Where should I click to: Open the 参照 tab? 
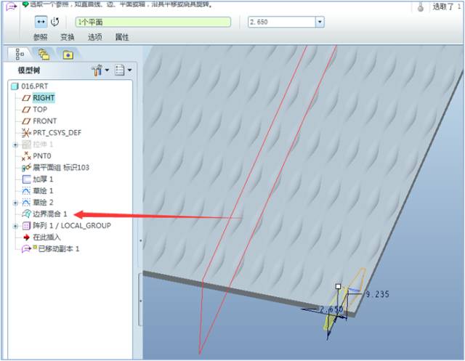pyautogui.click(x=41, y=36)
